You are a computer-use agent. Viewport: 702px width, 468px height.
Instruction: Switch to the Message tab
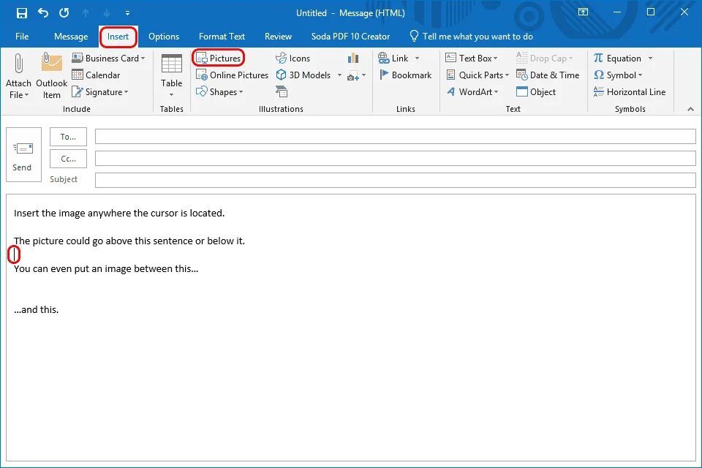(71, 37)
